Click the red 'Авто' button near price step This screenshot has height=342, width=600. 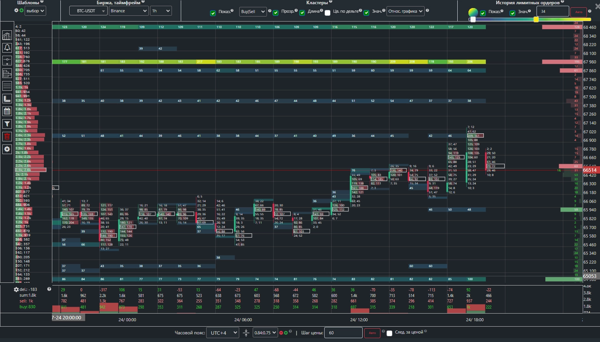pyautogui.click(x=372, y=333)
